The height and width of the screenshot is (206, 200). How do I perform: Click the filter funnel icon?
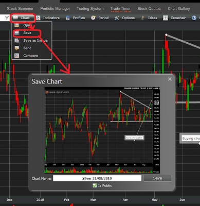[7, 18]
